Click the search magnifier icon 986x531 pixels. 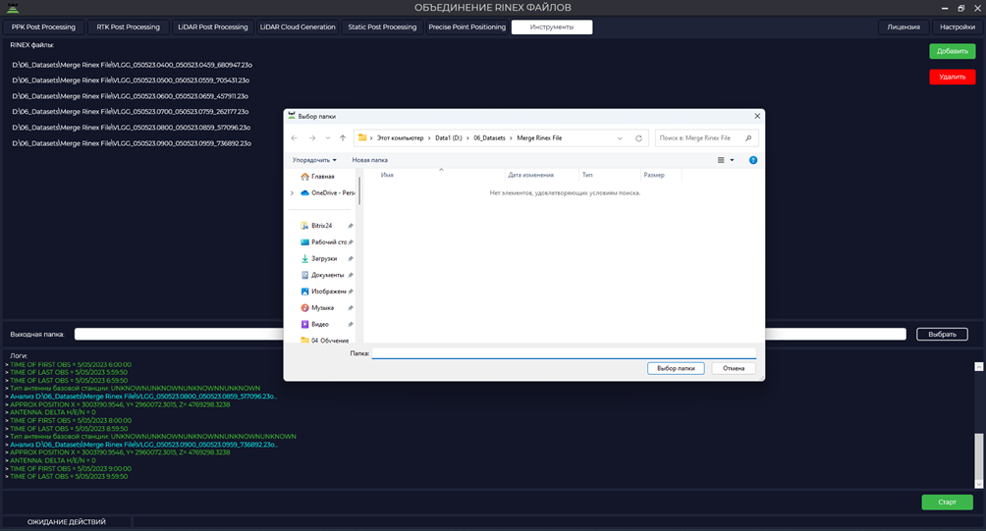(748, 138)
